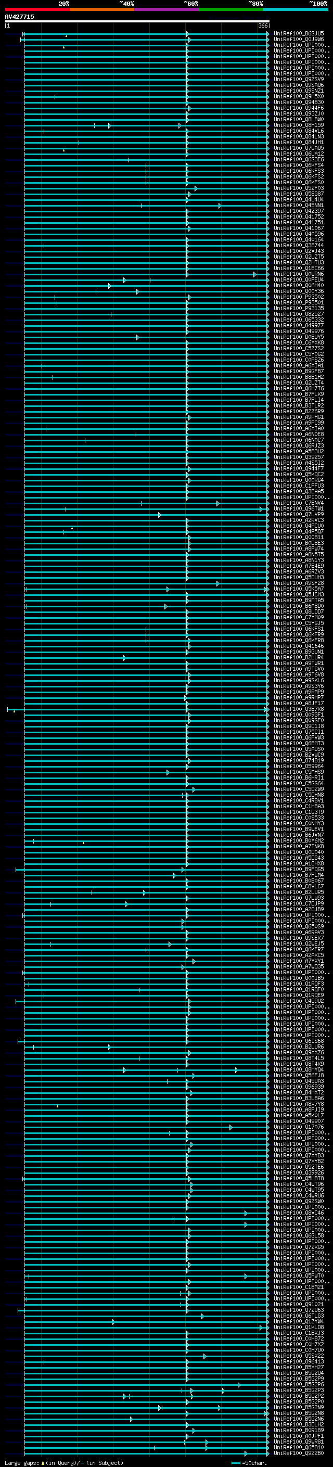This screenshot has height=1467, width=333.
Task: Click the UniRef100_Q6UA12 label
Action: tap(299, 154)
